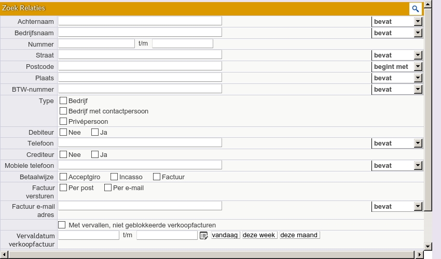441x259 pixels.
Task: Check Debiteur Ja checkbox
Action: click(x=95, y=133)
